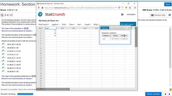Click the blue Save button
This screenshot has width=172, height=96.
pos(168,4)
